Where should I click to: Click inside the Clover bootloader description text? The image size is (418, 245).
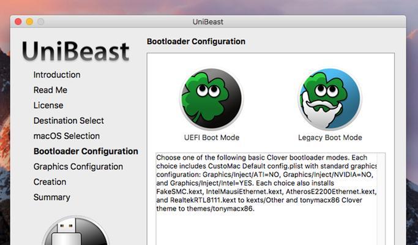pos(266,183)
